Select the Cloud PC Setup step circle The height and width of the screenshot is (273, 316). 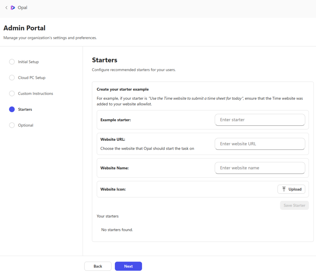[12, 78]
